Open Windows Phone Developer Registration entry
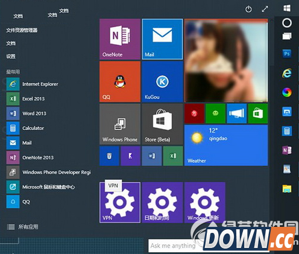299x254 pixels. [x=48, y=173]
